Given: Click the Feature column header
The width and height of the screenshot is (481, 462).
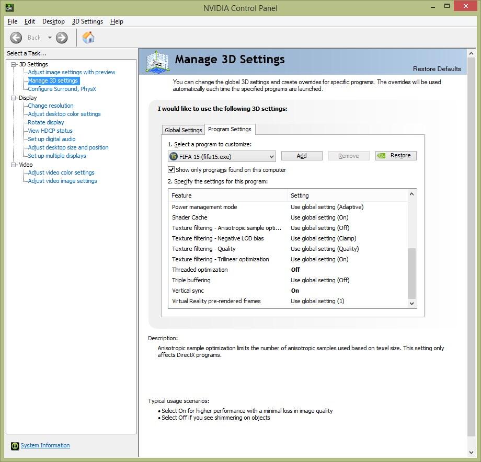Looking at the screenshot, I should click(x=228, y=195).
